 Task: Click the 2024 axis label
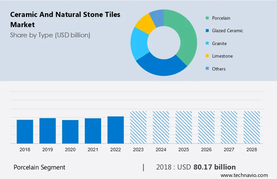(x=161, y=150)
